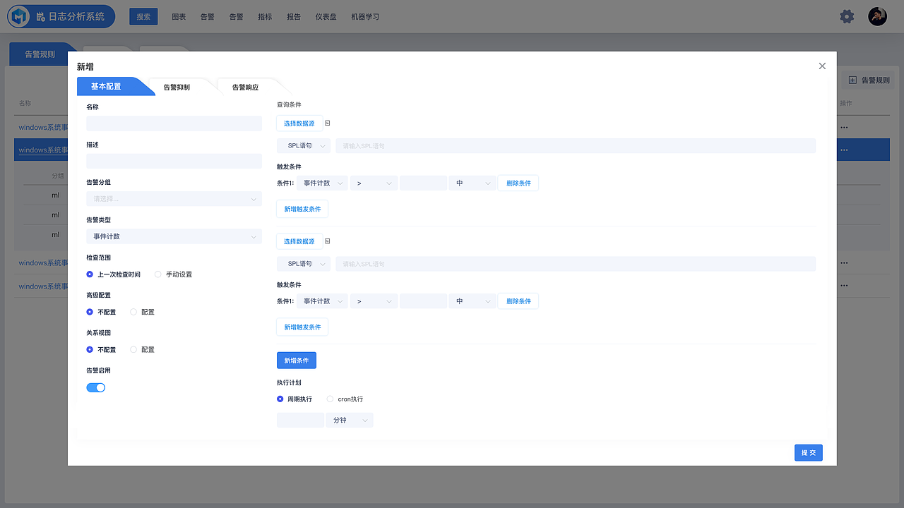The image size is (904, 508).
Task: Click the 名称 input field
Action: [x=174, y=123]
